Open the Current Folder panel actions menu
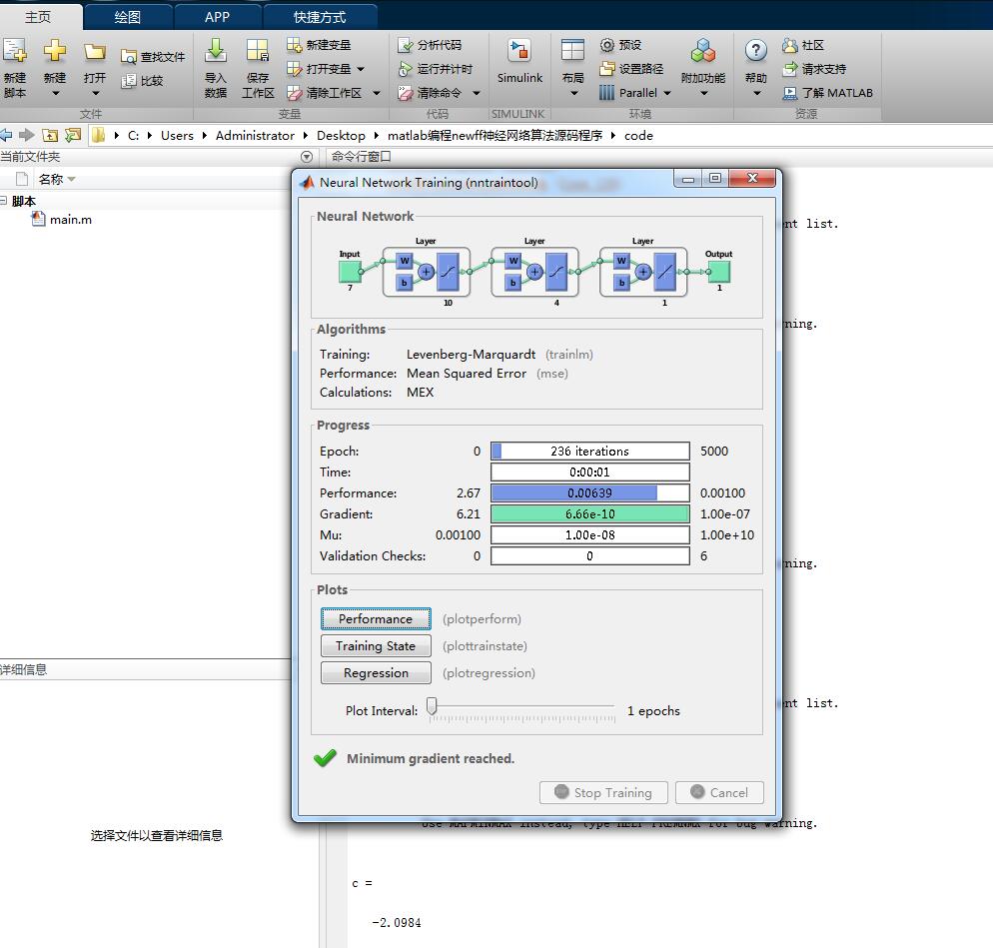This screenshot has width=993, height=948. [x=307, y=157]
